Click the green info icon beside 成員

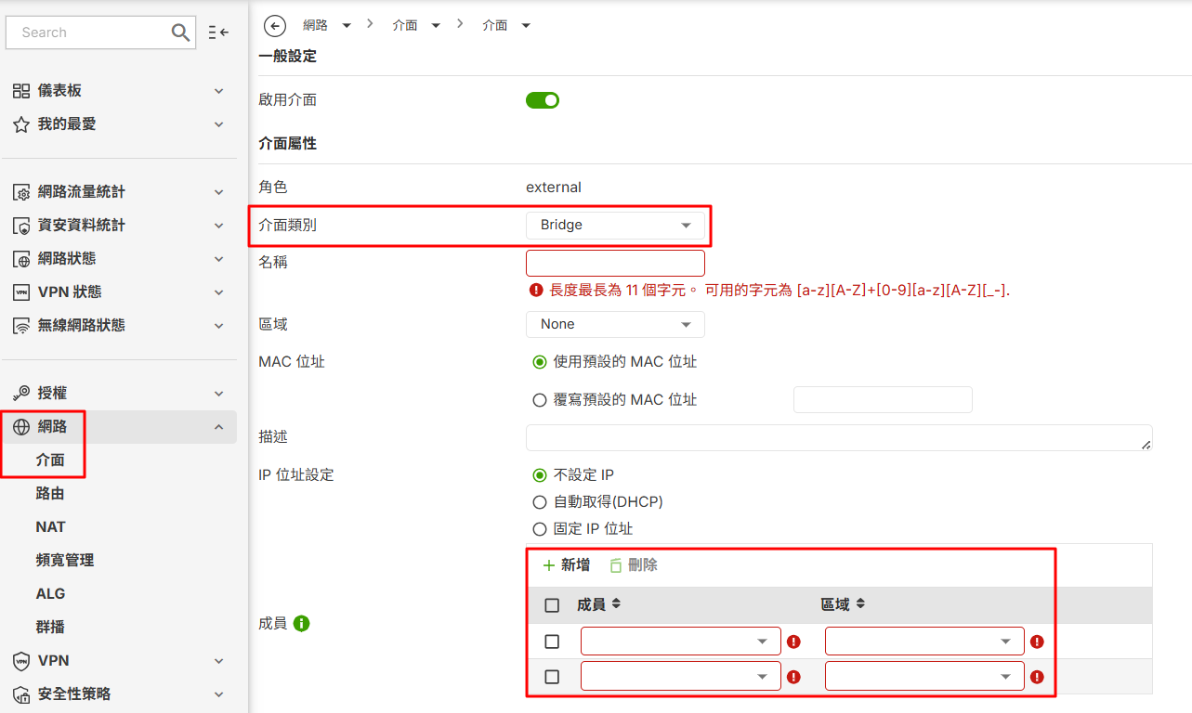(x=301, y=624)
